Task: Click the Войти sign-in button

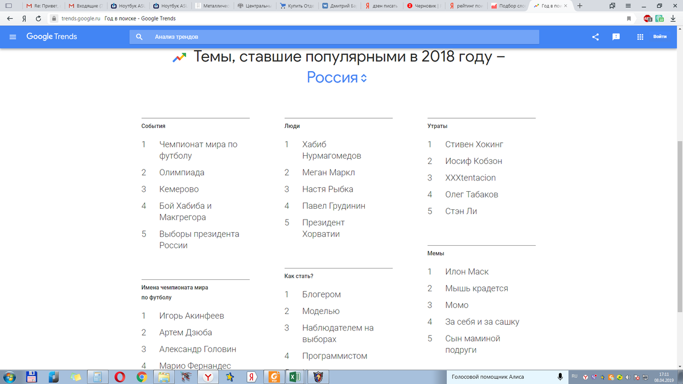Action: pyautogui.click(x=660, y=37)
